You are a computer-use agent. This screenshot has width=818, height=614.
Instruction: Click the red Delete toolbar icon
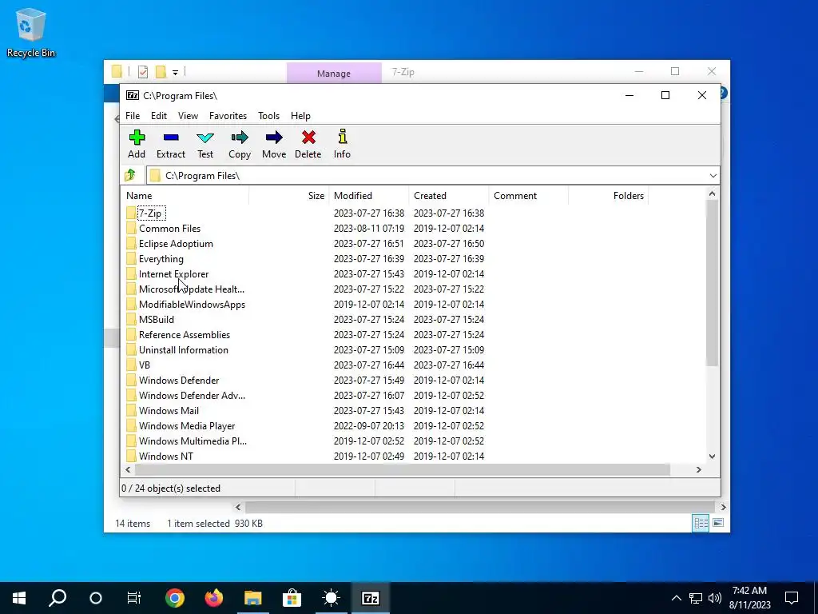308,138
